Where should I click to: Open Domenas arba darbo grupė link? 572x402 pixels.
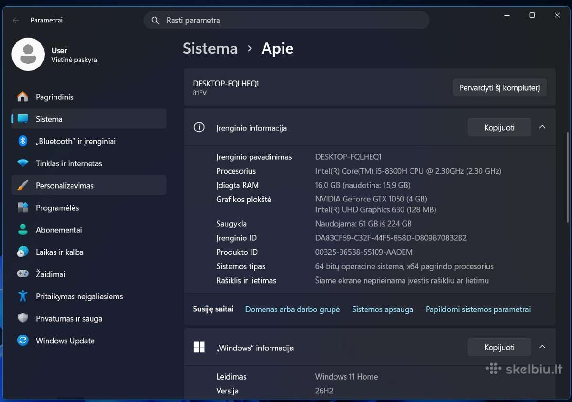tap(292, 309)
